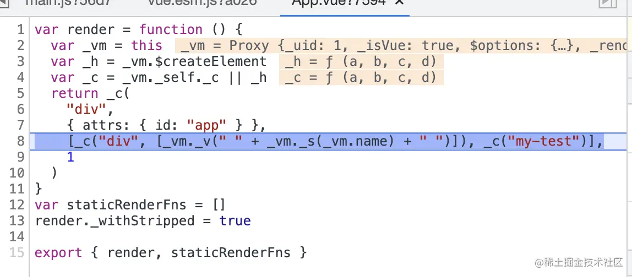The height and width of the screenshot is (277, 632).
Task: Close the App.vue?7594 tab
Action: pyautogui.click(x=400, y=2)
